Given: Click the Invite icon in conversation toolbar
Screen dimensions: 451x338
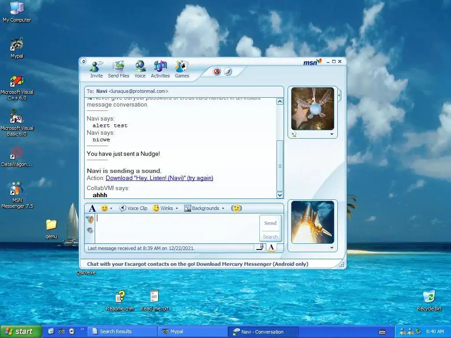Looking at the screenshot, I should point(96,69).
